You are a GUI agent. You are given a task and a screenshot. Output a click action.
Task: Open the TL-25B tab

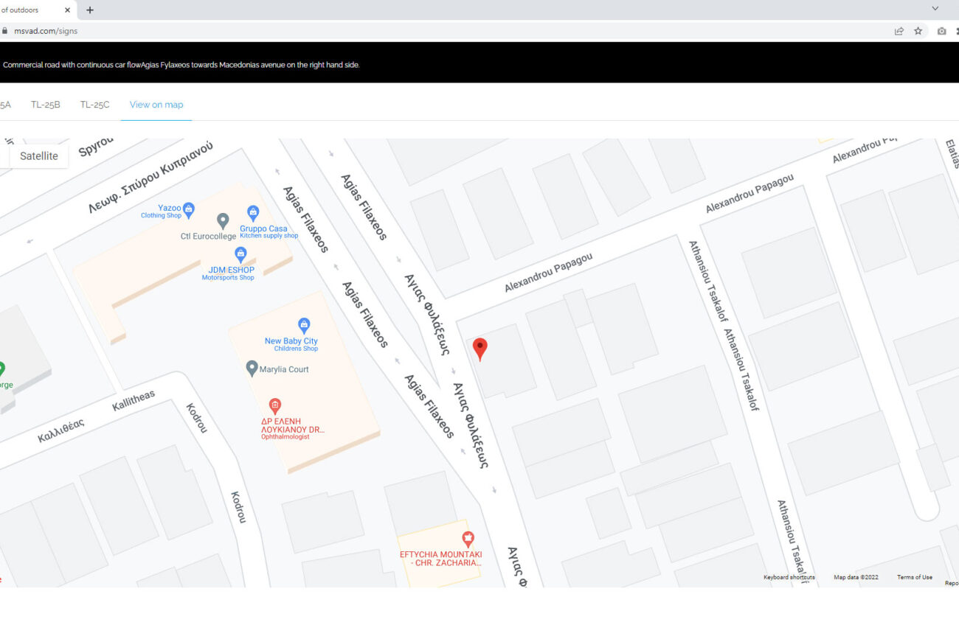[x=46, y=105]
